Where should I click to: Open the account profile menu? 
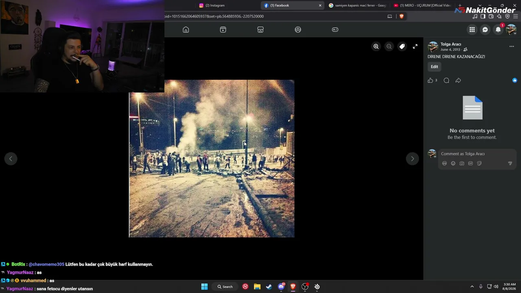click(511, 30)
